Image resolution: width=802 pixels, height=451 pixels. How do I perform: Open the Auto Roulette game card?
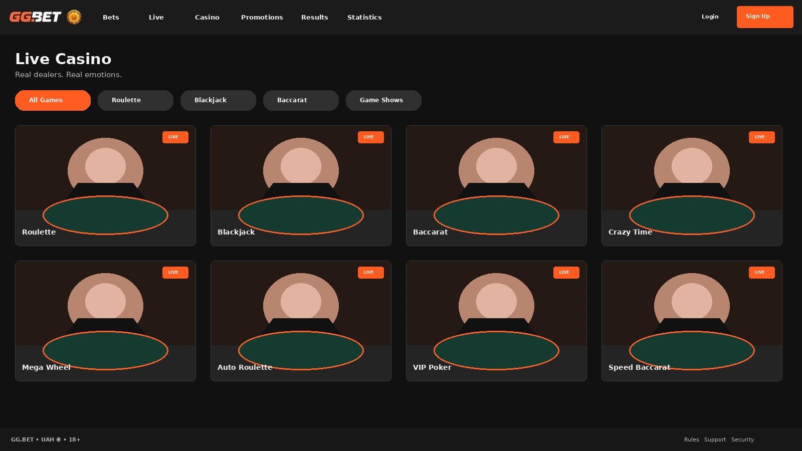pos(301,321)
